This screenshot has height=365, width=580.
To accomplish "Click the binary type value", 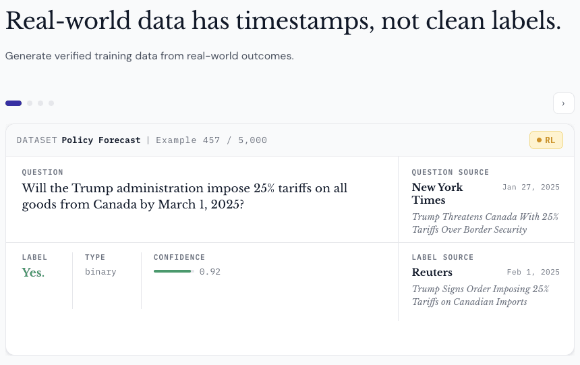I will pos(100,272).
